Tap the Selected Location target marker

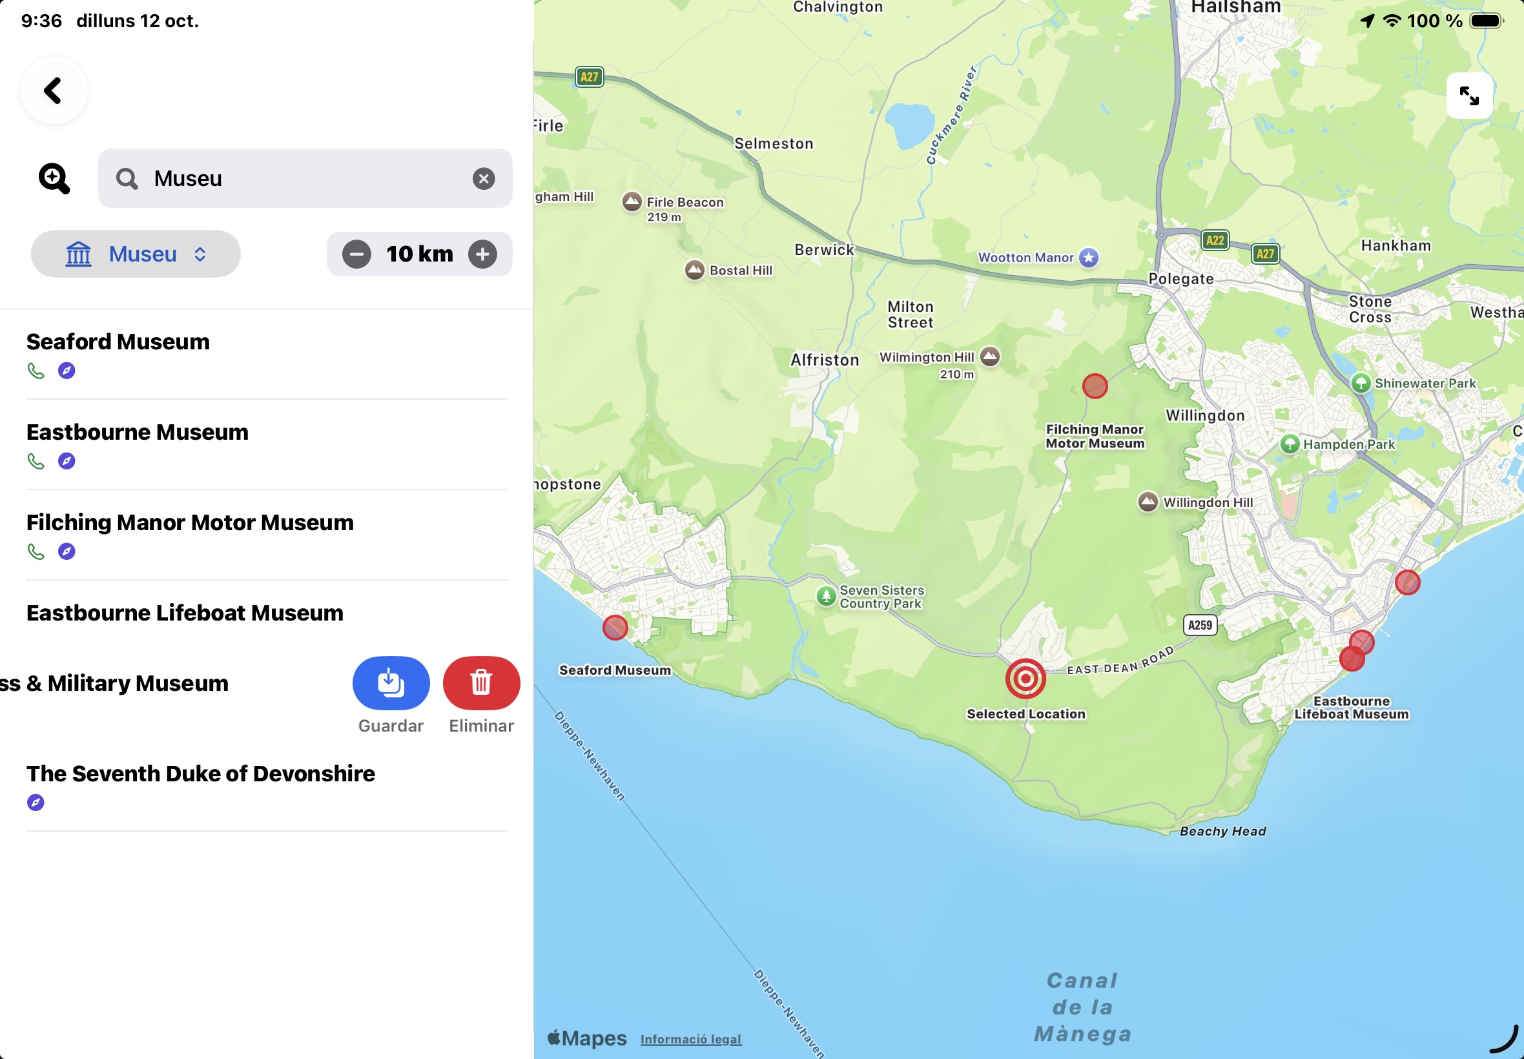(x=1025, y=679)
